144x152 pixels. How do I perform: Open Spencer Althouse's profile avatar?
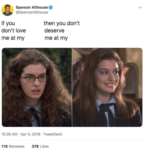(x=8, y=10)
